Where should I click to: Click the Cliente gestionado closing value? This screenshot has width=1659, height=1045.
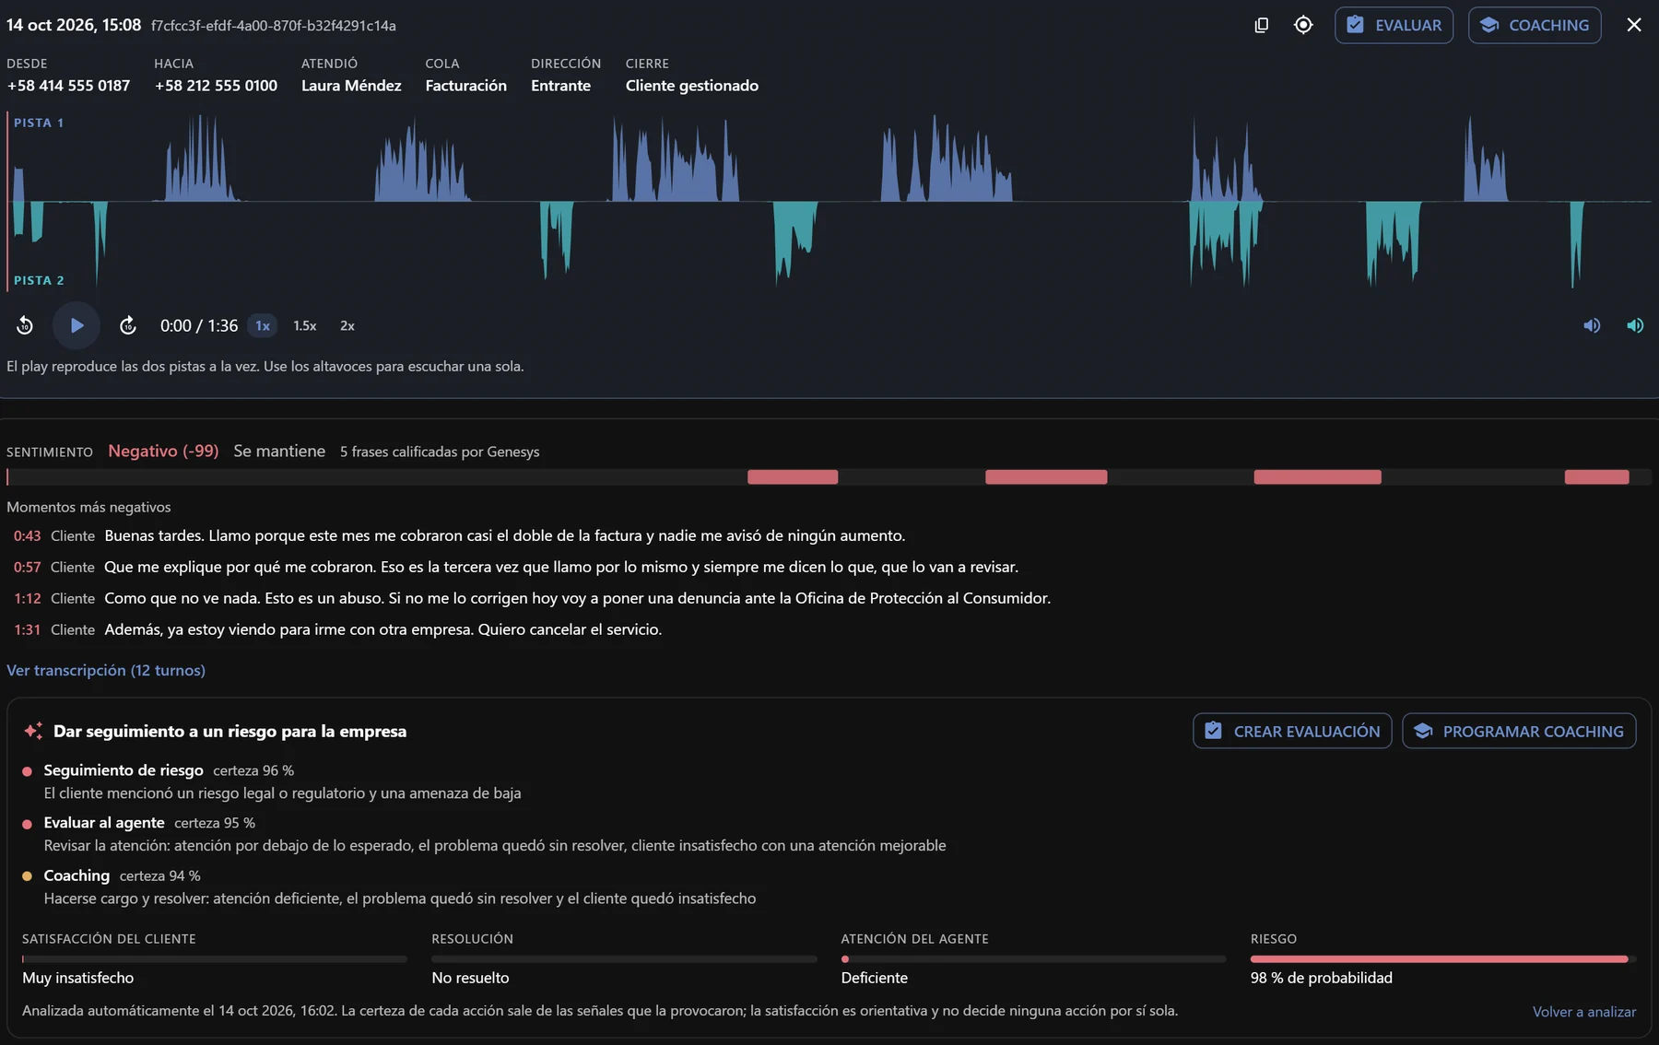[692, 86]
